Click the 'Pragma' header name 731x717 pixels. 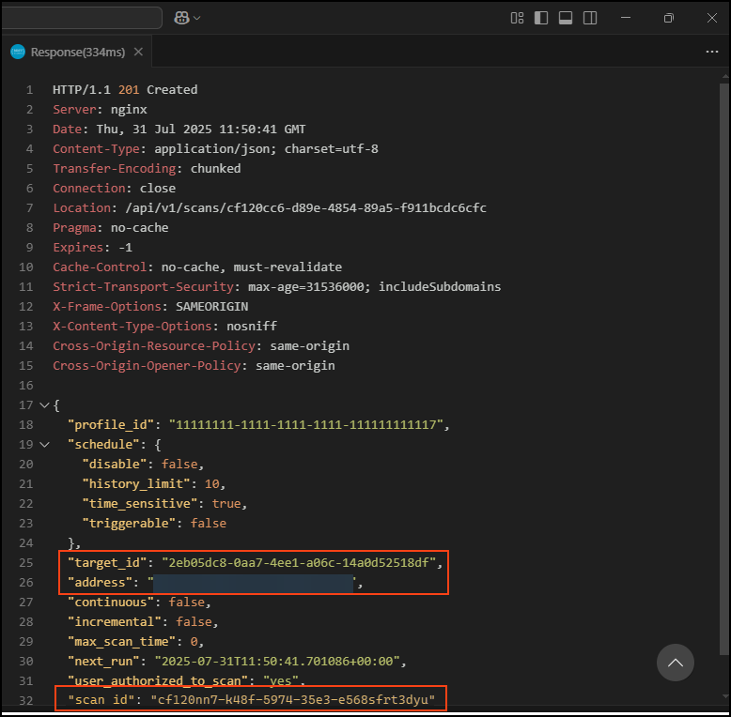point(74,228)
